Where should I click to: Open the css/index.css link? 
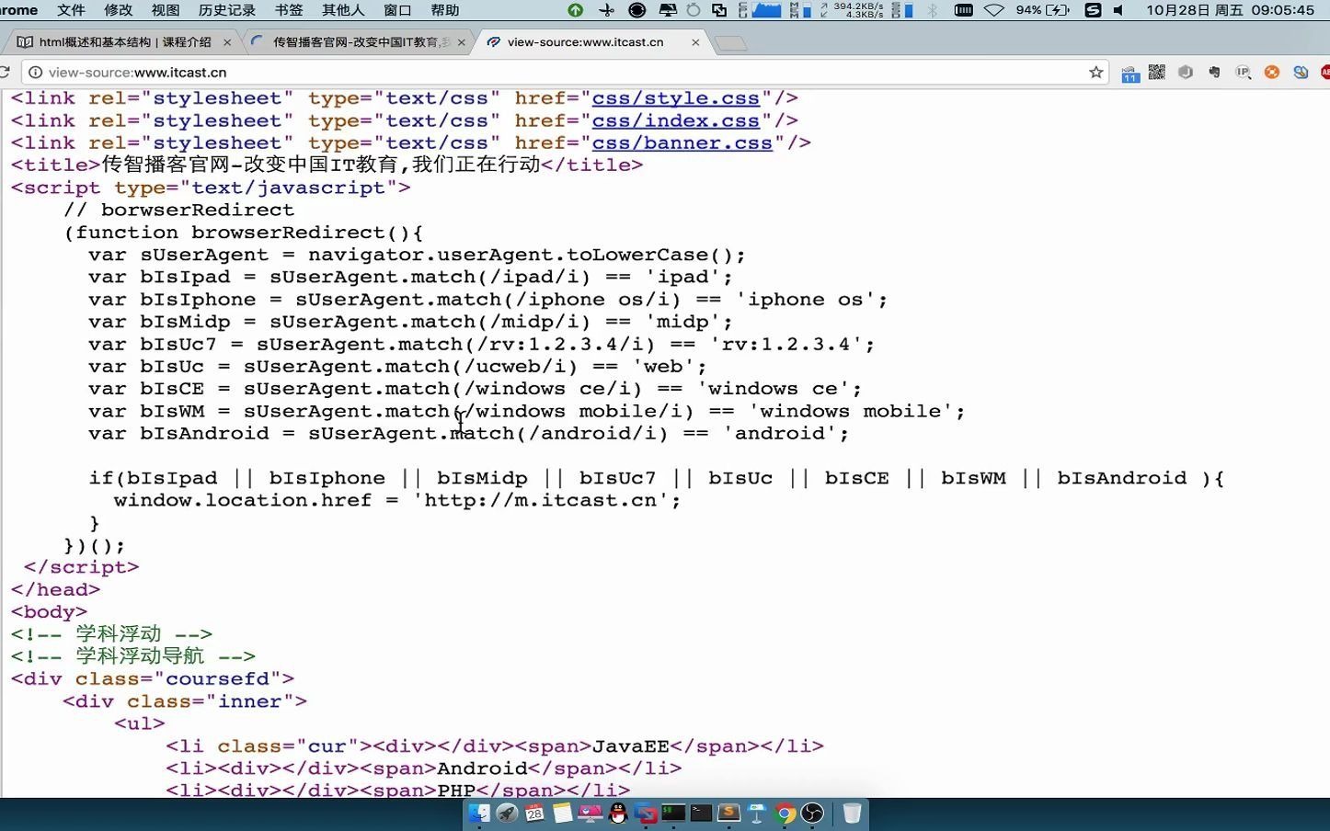[676, 120]
